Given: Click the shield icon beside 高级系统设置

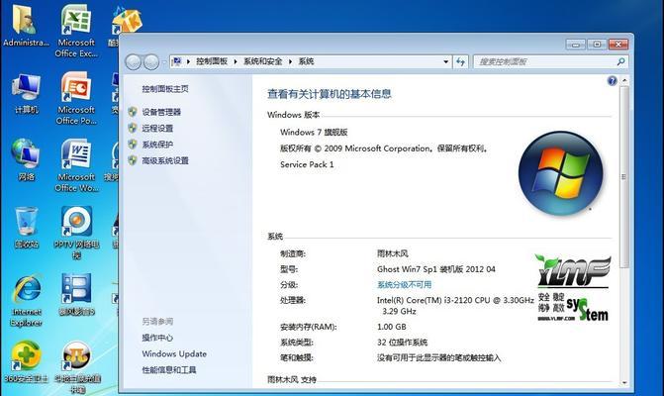Looking at the screenshot, I should tap(133, 160).
